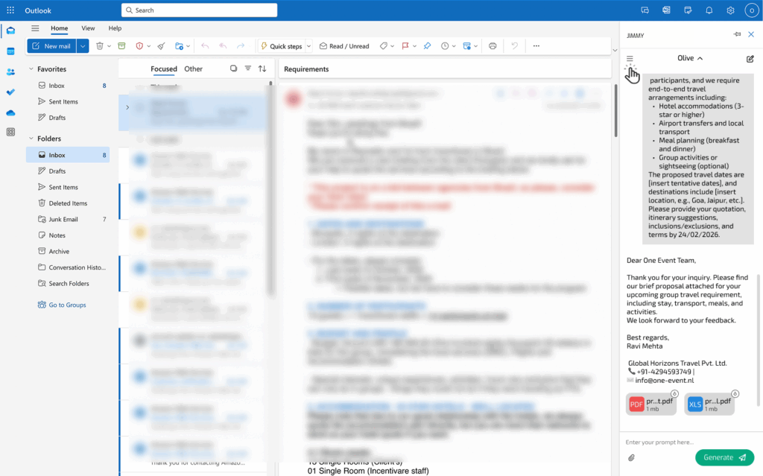This screenshot has height=476, width=763.
Task: Click the Sweep broom icon
Action: pyautogui.click(x=161, y=46)
